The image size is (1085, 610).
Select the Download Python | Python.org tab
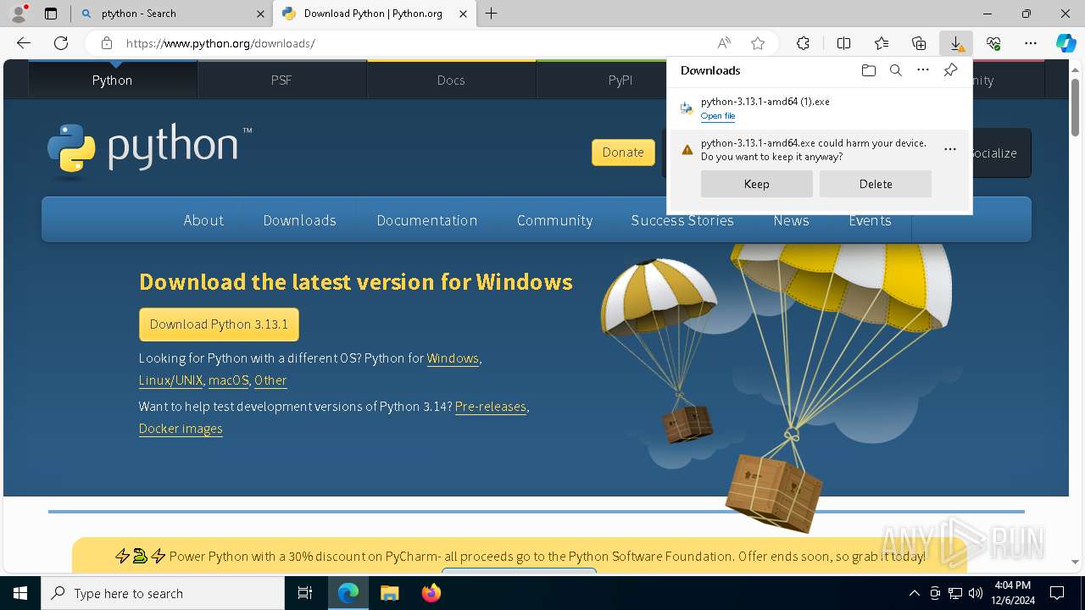pos(375,14)
